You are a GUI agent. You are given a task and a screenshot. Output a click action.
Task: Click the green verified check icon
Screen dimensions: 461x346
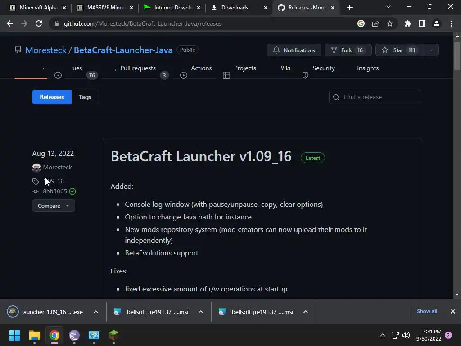[72, 191]
